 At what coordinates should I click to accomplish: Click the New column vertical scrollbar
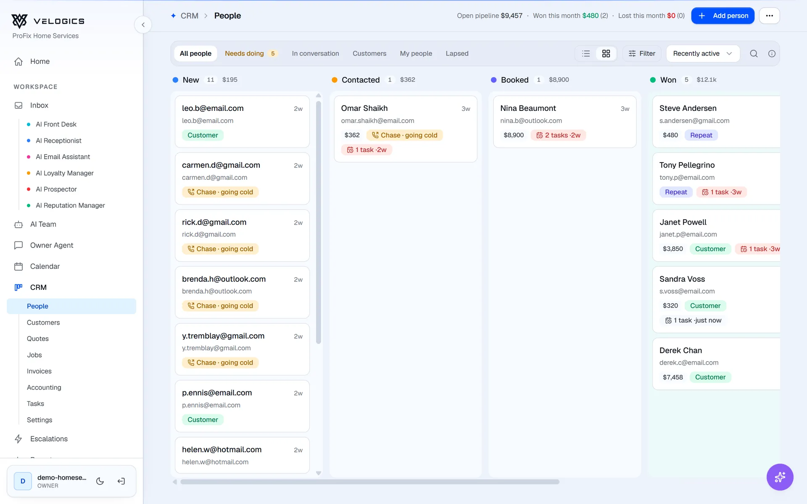click(319, 223)
